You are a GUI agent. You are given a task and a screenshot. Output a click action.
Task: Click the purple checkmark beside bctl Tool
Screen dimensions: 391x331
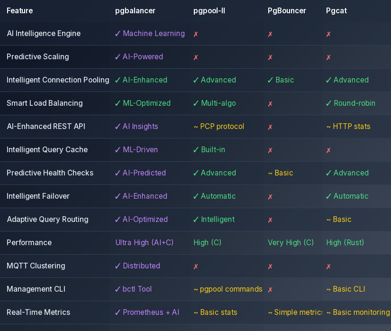[118, 289]
